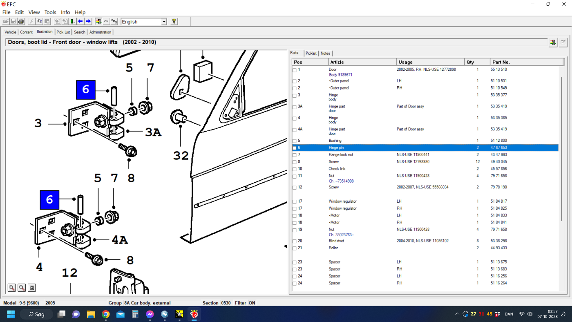Image resolution: width=572 pixels, height=322 pixels.
Task: Zoom out of the illustration
Action: tap(22, 288)
